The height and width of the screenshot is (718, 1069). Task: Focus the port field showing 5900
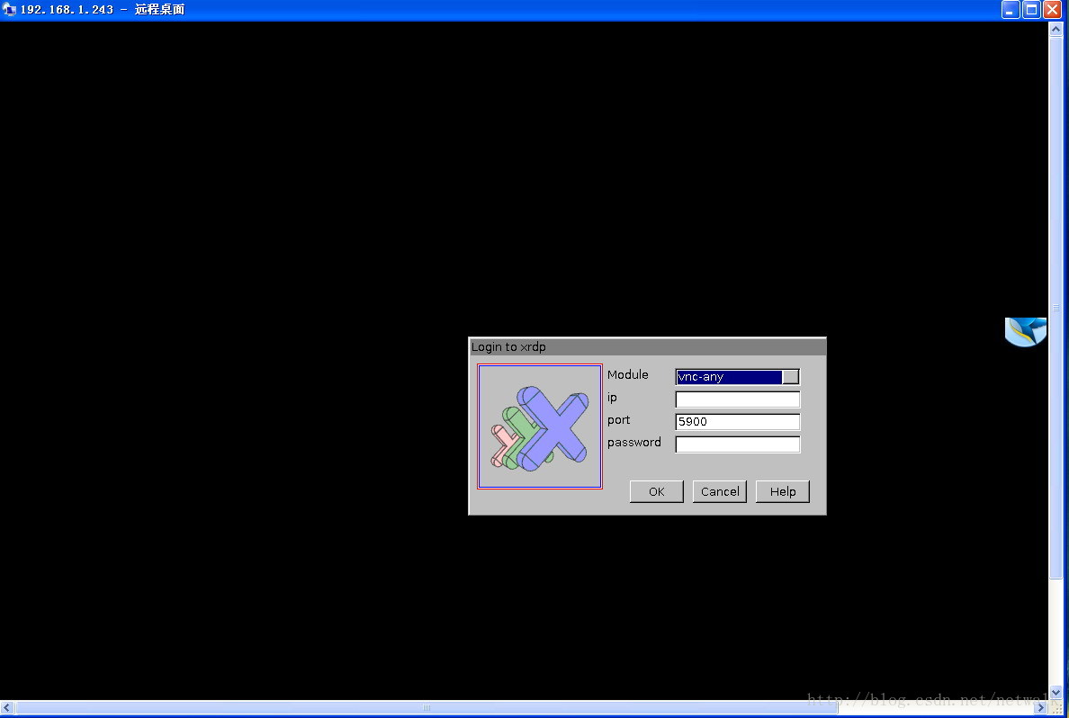click(738, 422)
